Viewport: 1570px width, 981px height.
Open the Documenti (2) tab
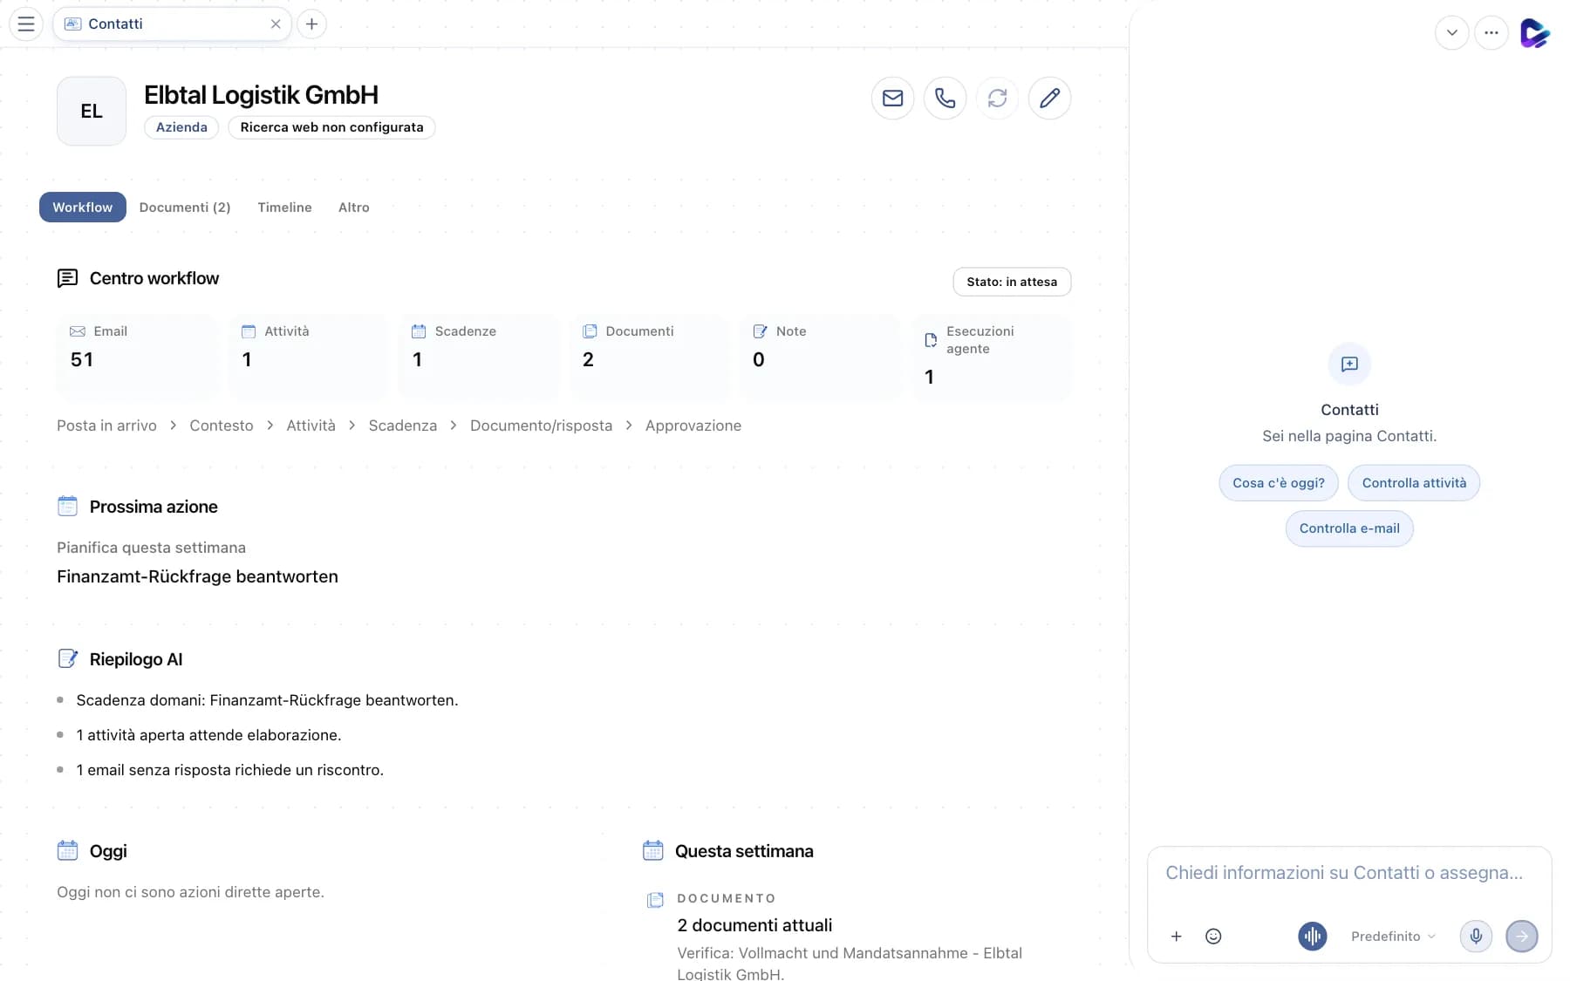(185, 207)
